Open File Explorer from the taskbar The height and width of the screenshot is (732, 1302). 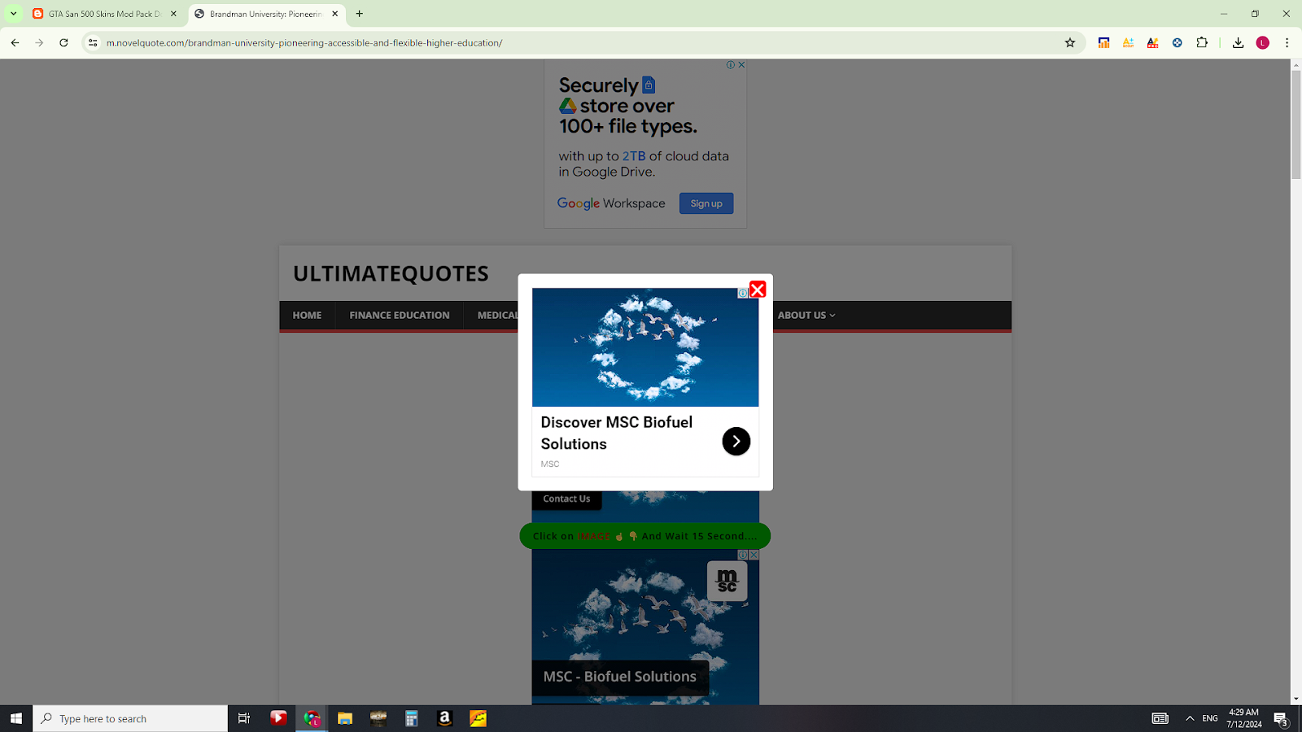345,718
